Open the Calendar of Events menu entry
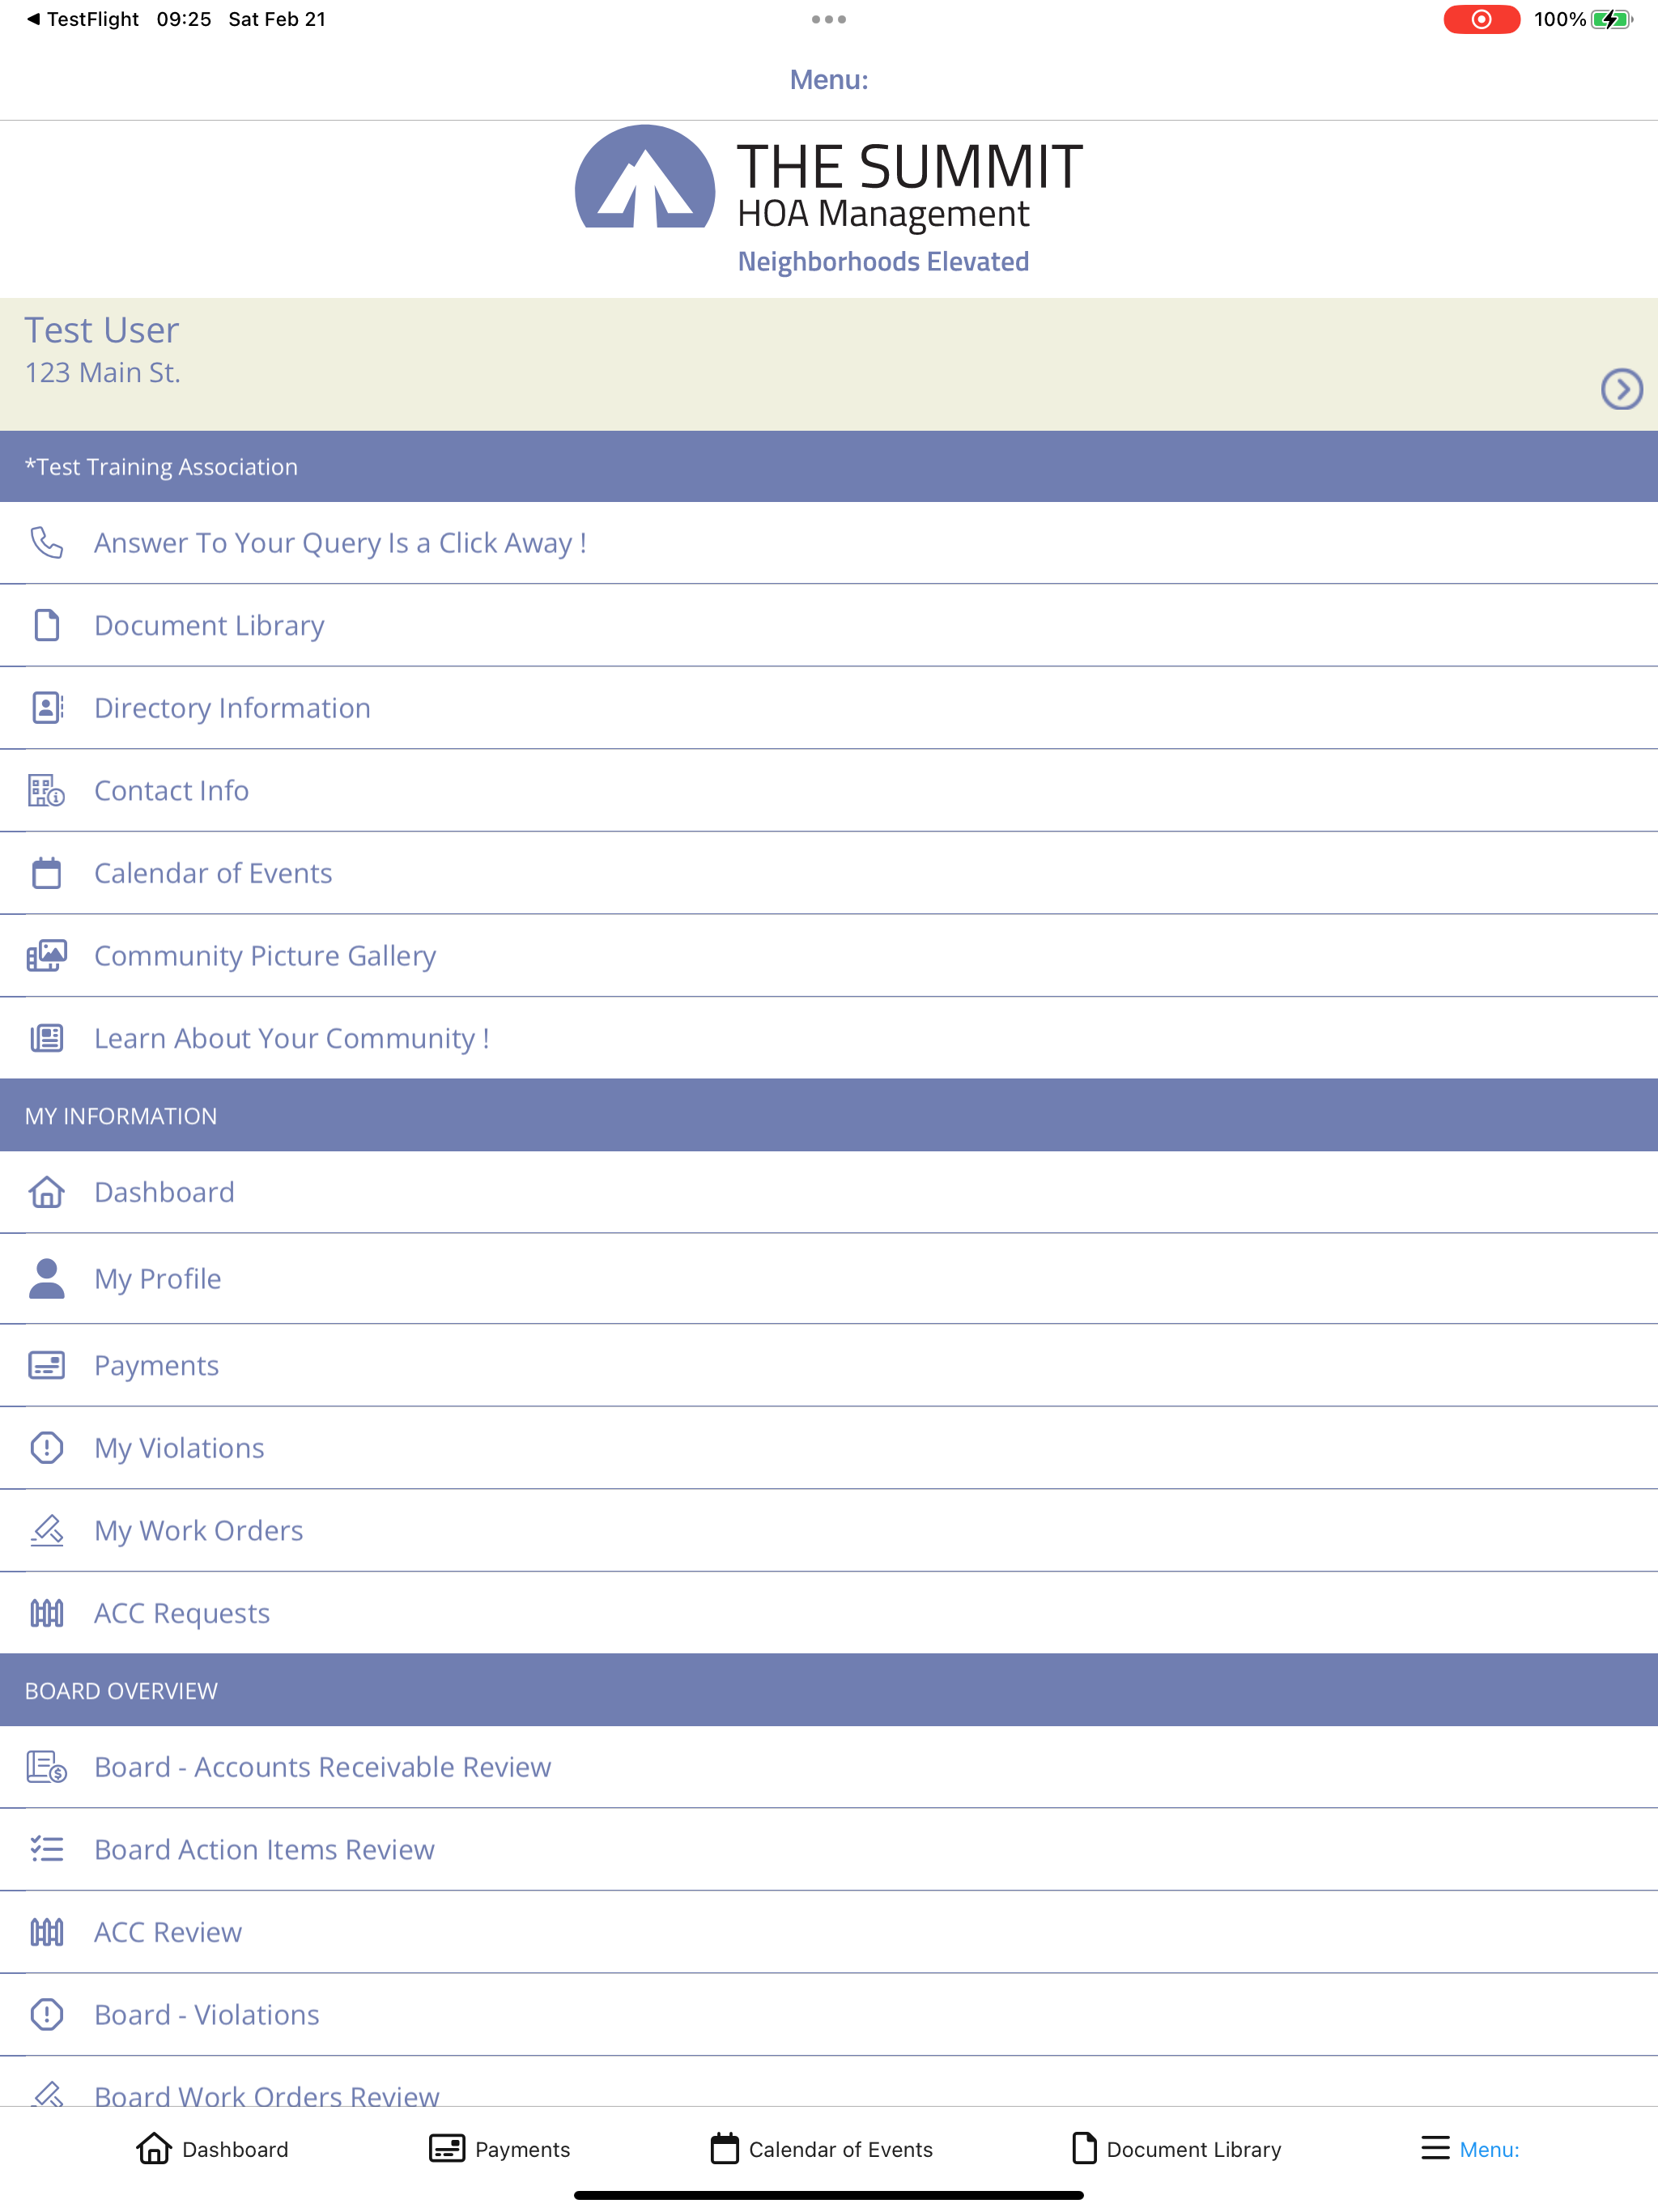 (x=829, y=873)
